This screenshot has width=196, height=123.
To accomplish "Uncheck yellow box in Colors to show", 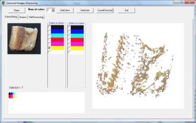I will tap(49, 48).
